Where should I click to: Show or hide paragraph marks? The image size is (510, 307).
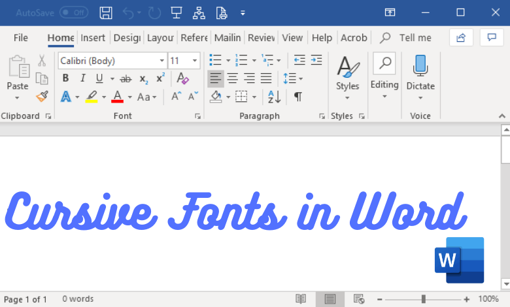pos(297,97)
